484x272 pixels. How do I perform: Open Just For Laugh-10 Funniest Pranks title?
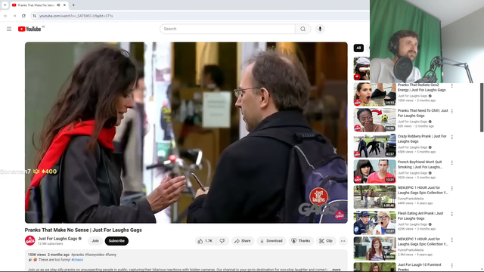(x=419, y=267)
